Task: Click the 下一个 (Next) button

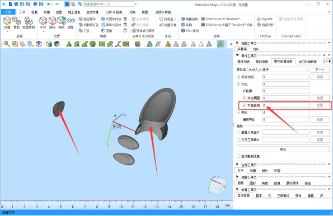Action: click(320, 69)
